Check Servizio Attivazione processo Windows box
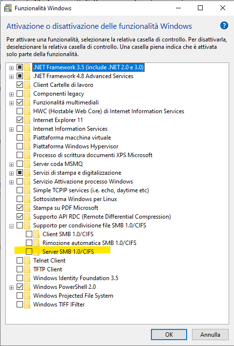Viewport: 234px width, 346px height. 20,182
